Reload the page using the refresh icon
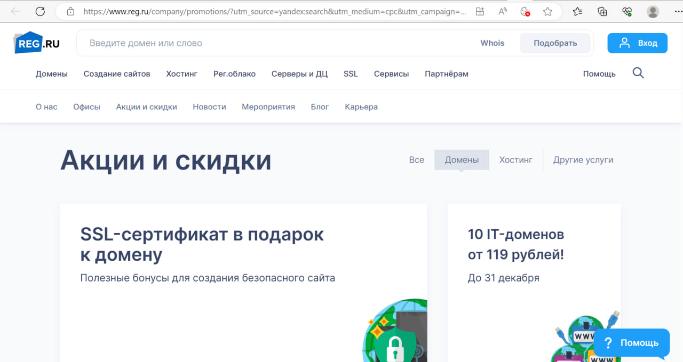The image size is (683, 362). pyautogui.click(x=40, y=11)
